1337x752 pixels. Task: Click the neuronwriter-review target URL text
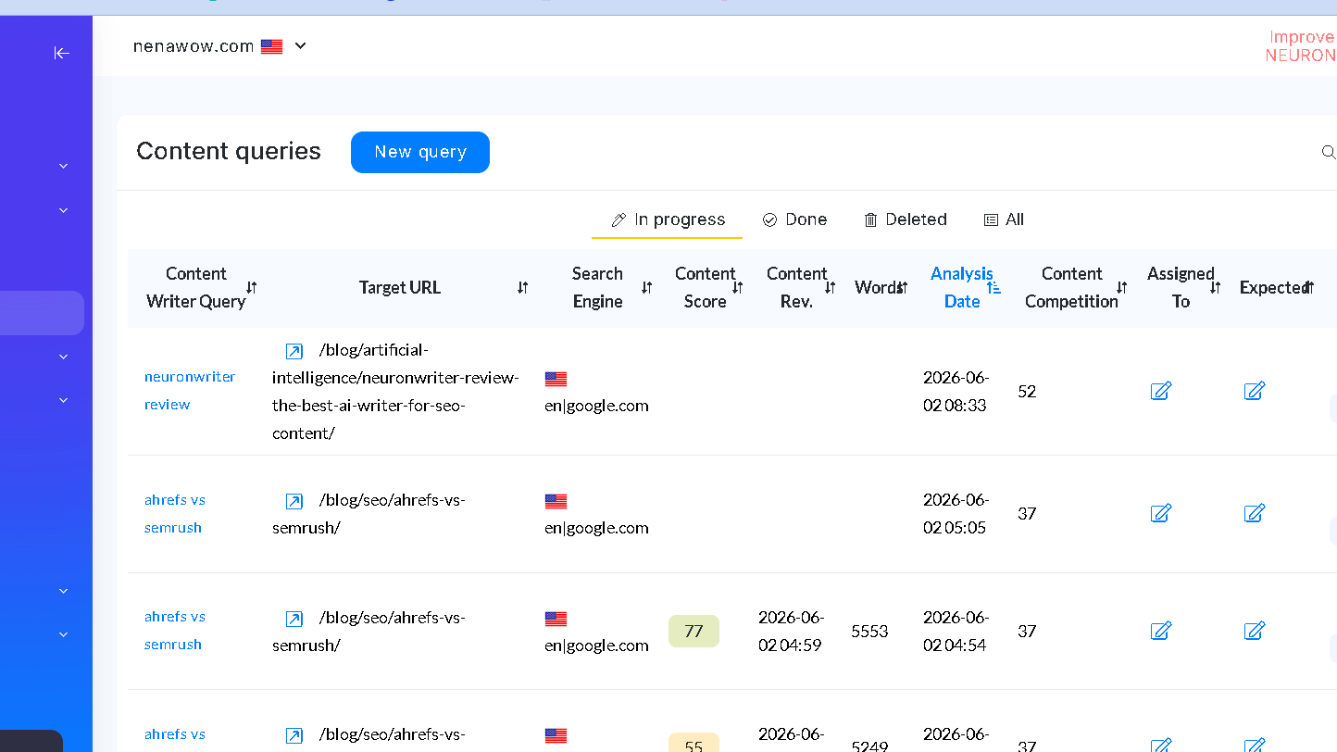tap(395, 391)
